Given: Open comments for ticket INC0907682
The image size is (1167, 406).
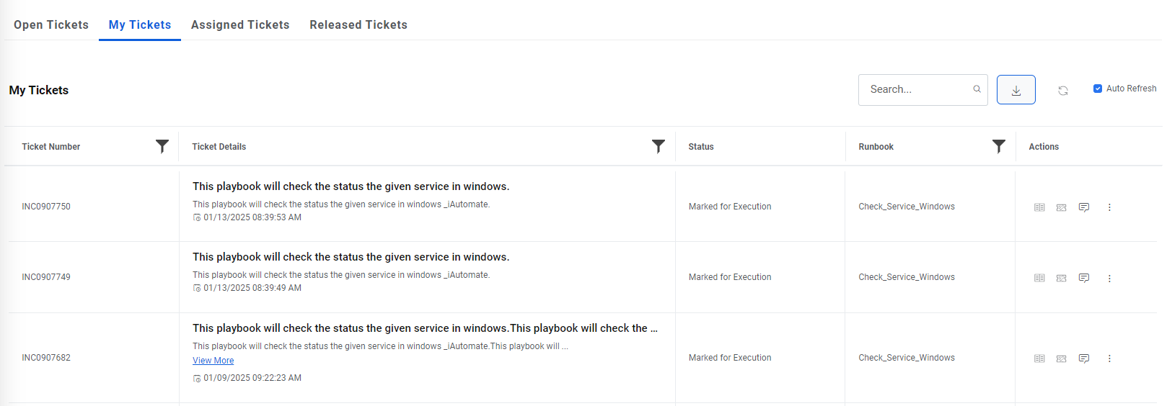Looking at the screenshot, I should tap(1083, 358).
